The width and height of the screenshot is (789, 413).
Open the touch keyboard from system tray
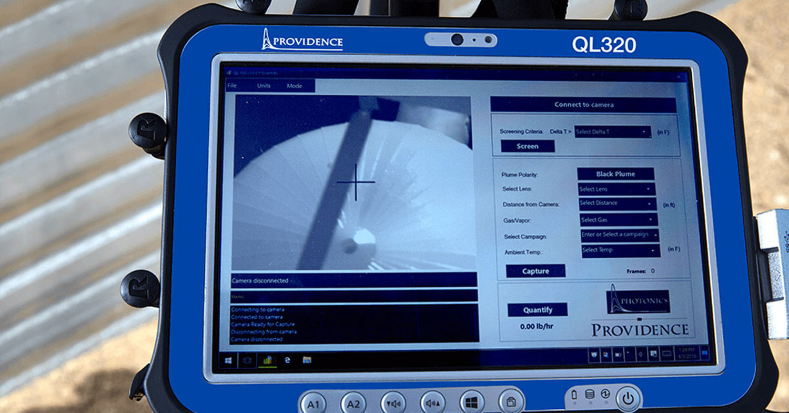[666, 354]
